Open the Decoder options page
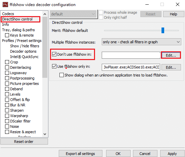Image resolution: width=185 pixels, height=157 pixels. click(x=23, y=51)
